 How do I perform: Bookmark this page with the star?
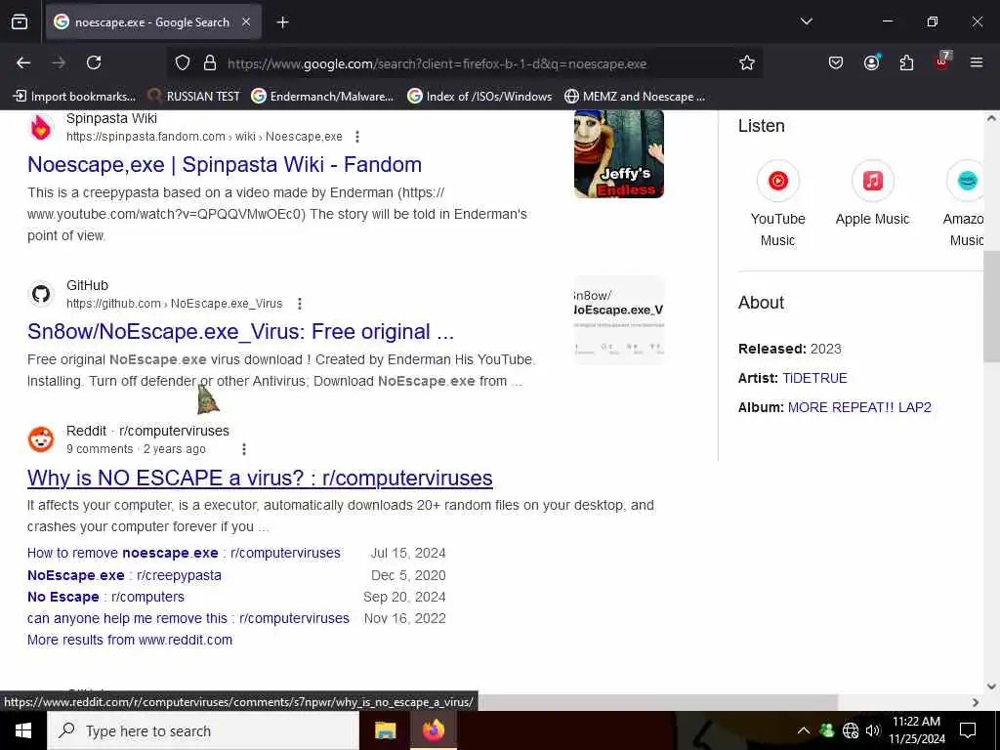tap(747, 63)
